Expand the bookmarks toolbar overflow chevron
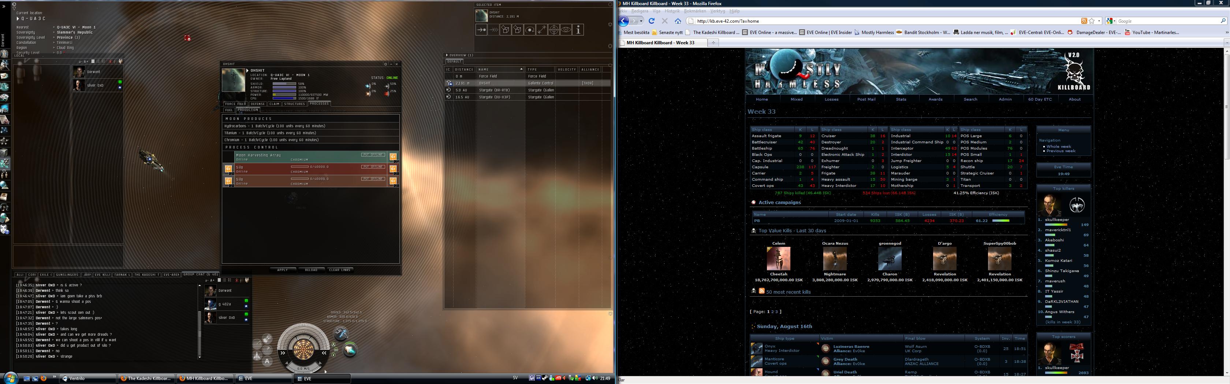The image size is (1230, 384). (x=1227, y=33)
